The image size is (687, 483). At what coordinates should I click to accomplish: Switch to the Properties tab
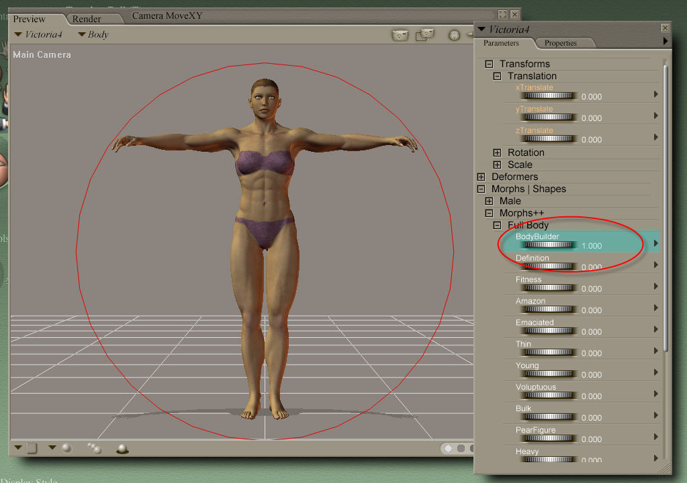(560, 43)
